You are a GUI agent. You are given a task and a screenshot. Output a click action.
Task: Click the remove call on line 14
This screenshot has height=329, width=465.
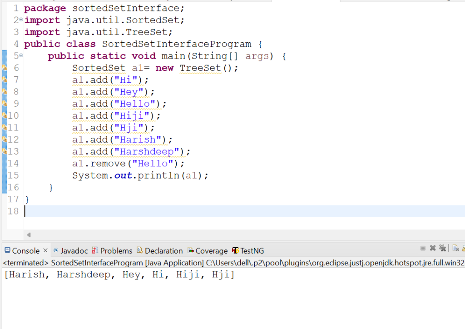(x=108, y=164)
